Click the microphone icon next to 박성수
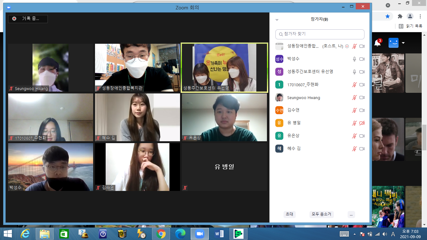 pyautogui.click(x=354, y=59)
